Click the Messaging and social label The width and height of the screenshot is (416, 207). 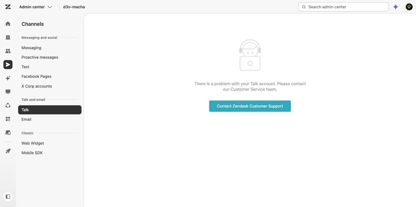pos(39,37)
